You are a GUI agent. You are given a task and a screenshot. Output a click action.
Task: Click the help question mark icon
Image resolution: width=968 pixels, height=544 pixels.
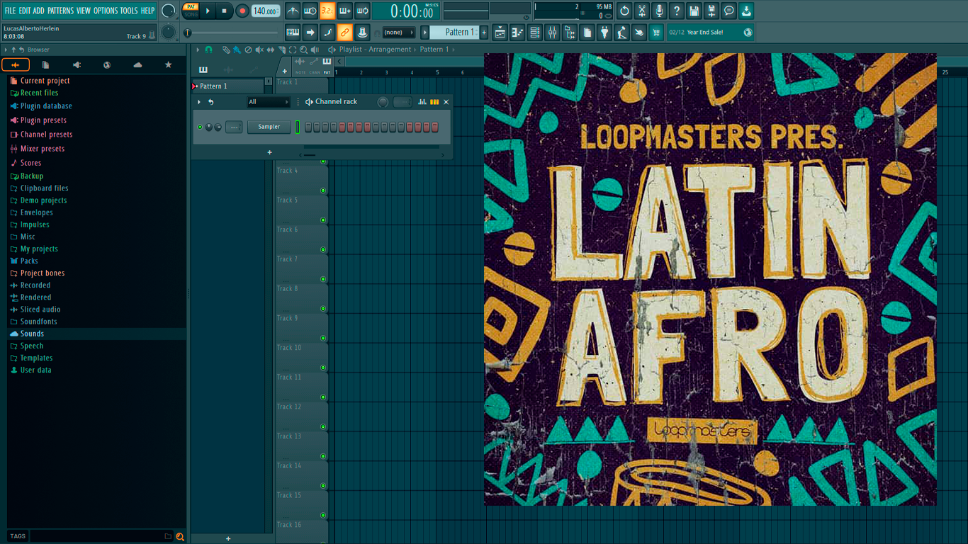click(677, 11)
